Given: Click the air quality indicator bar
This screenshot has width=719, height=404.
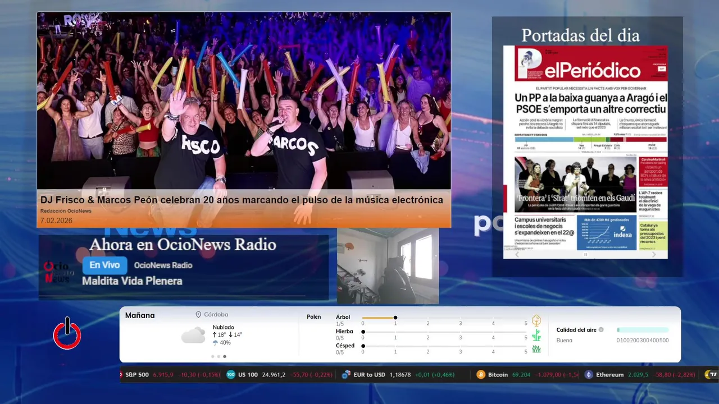Looking at the screenshot, I should [643, 330].
